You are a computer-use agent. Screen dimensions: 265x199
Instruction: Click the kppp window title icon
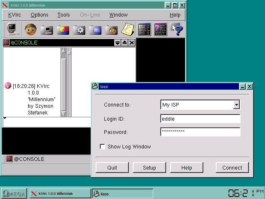point(95,86)
